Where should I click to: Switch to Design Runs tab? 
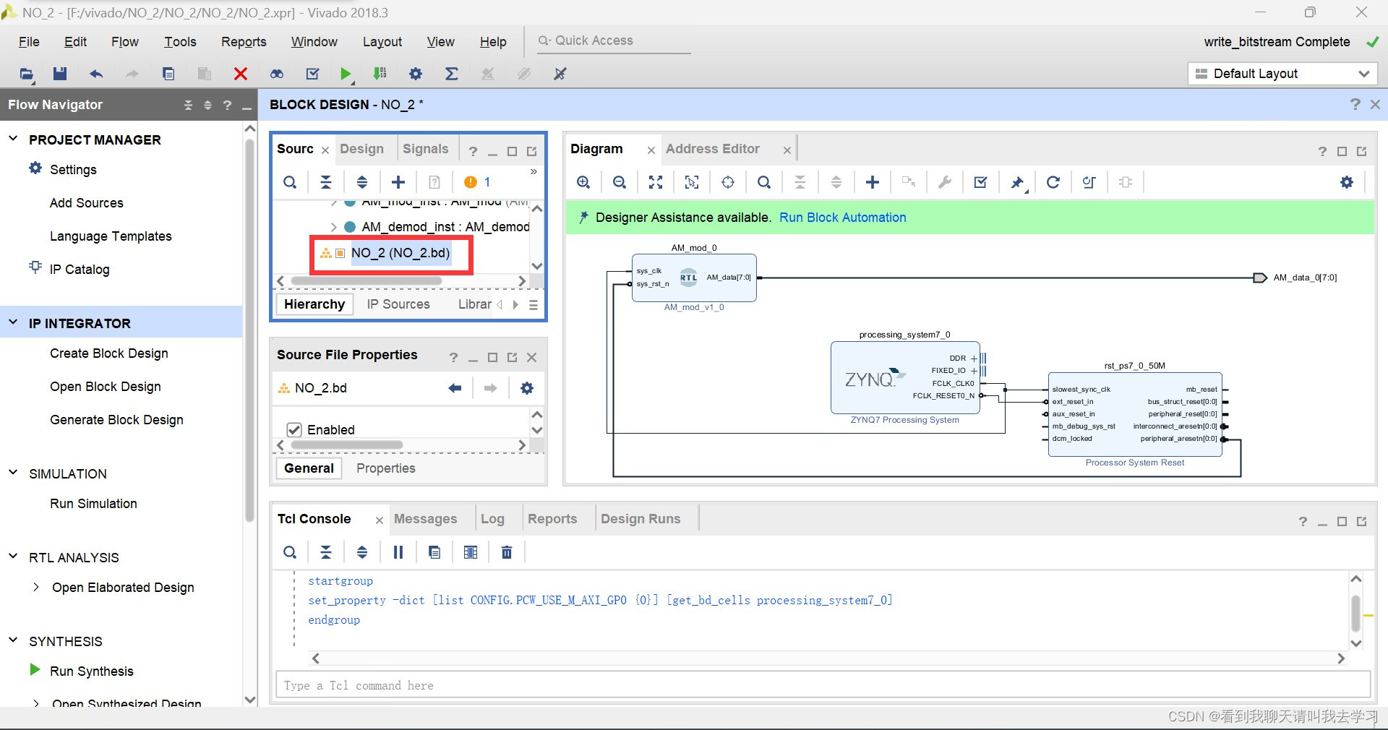tap(641, 519)
